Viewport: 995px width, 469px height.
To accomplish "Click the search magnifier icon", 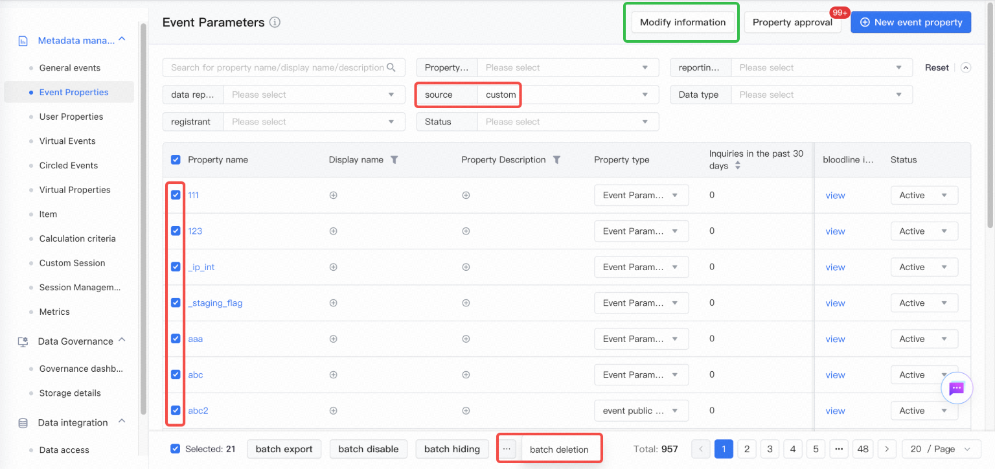I will [391, 67].
